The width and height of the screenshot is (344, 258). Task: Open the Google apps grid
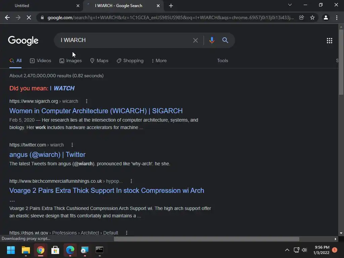click(329, 41)
